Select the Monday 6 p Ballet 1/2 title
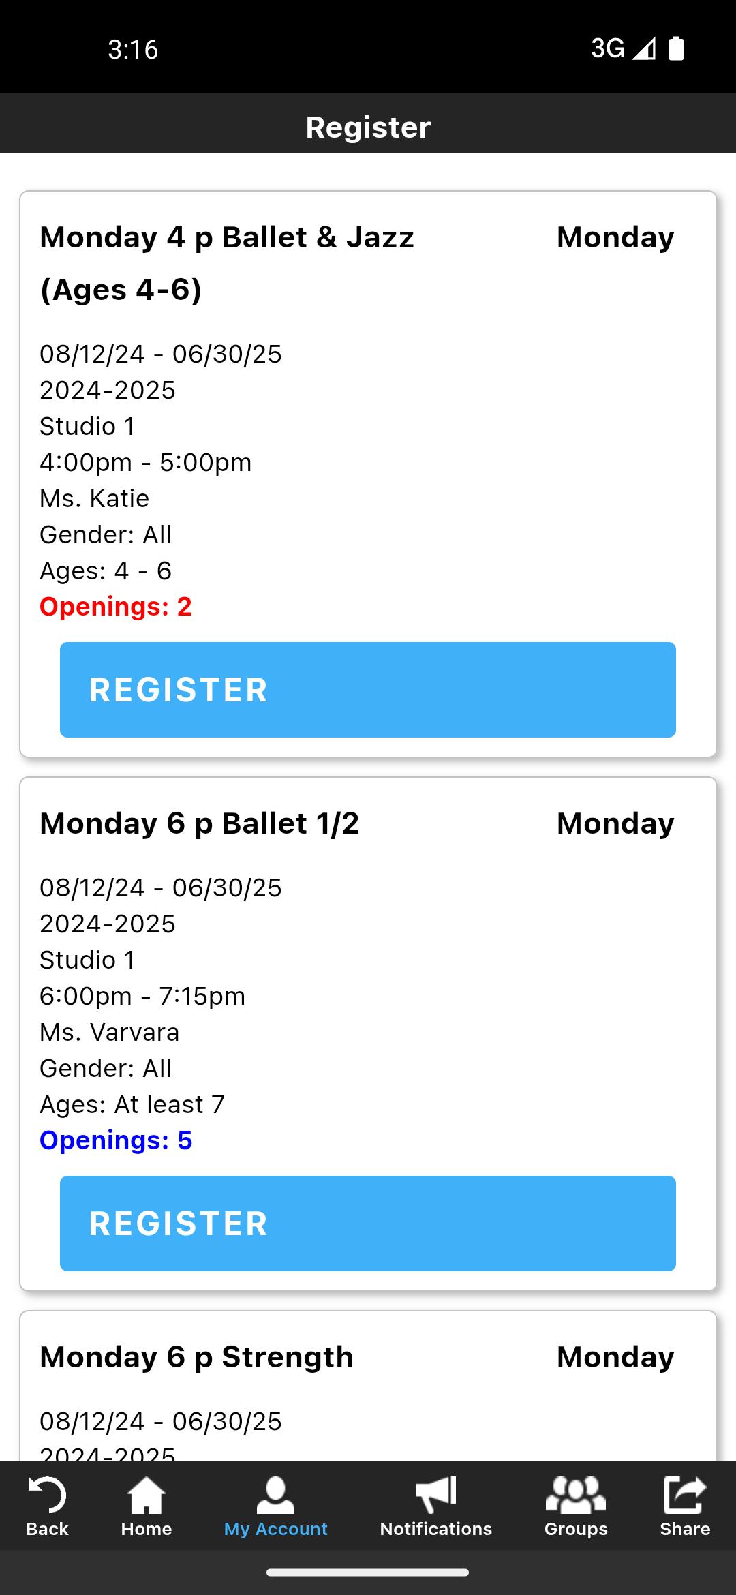This screenshot has width=736, height=1595. [199, 823]
